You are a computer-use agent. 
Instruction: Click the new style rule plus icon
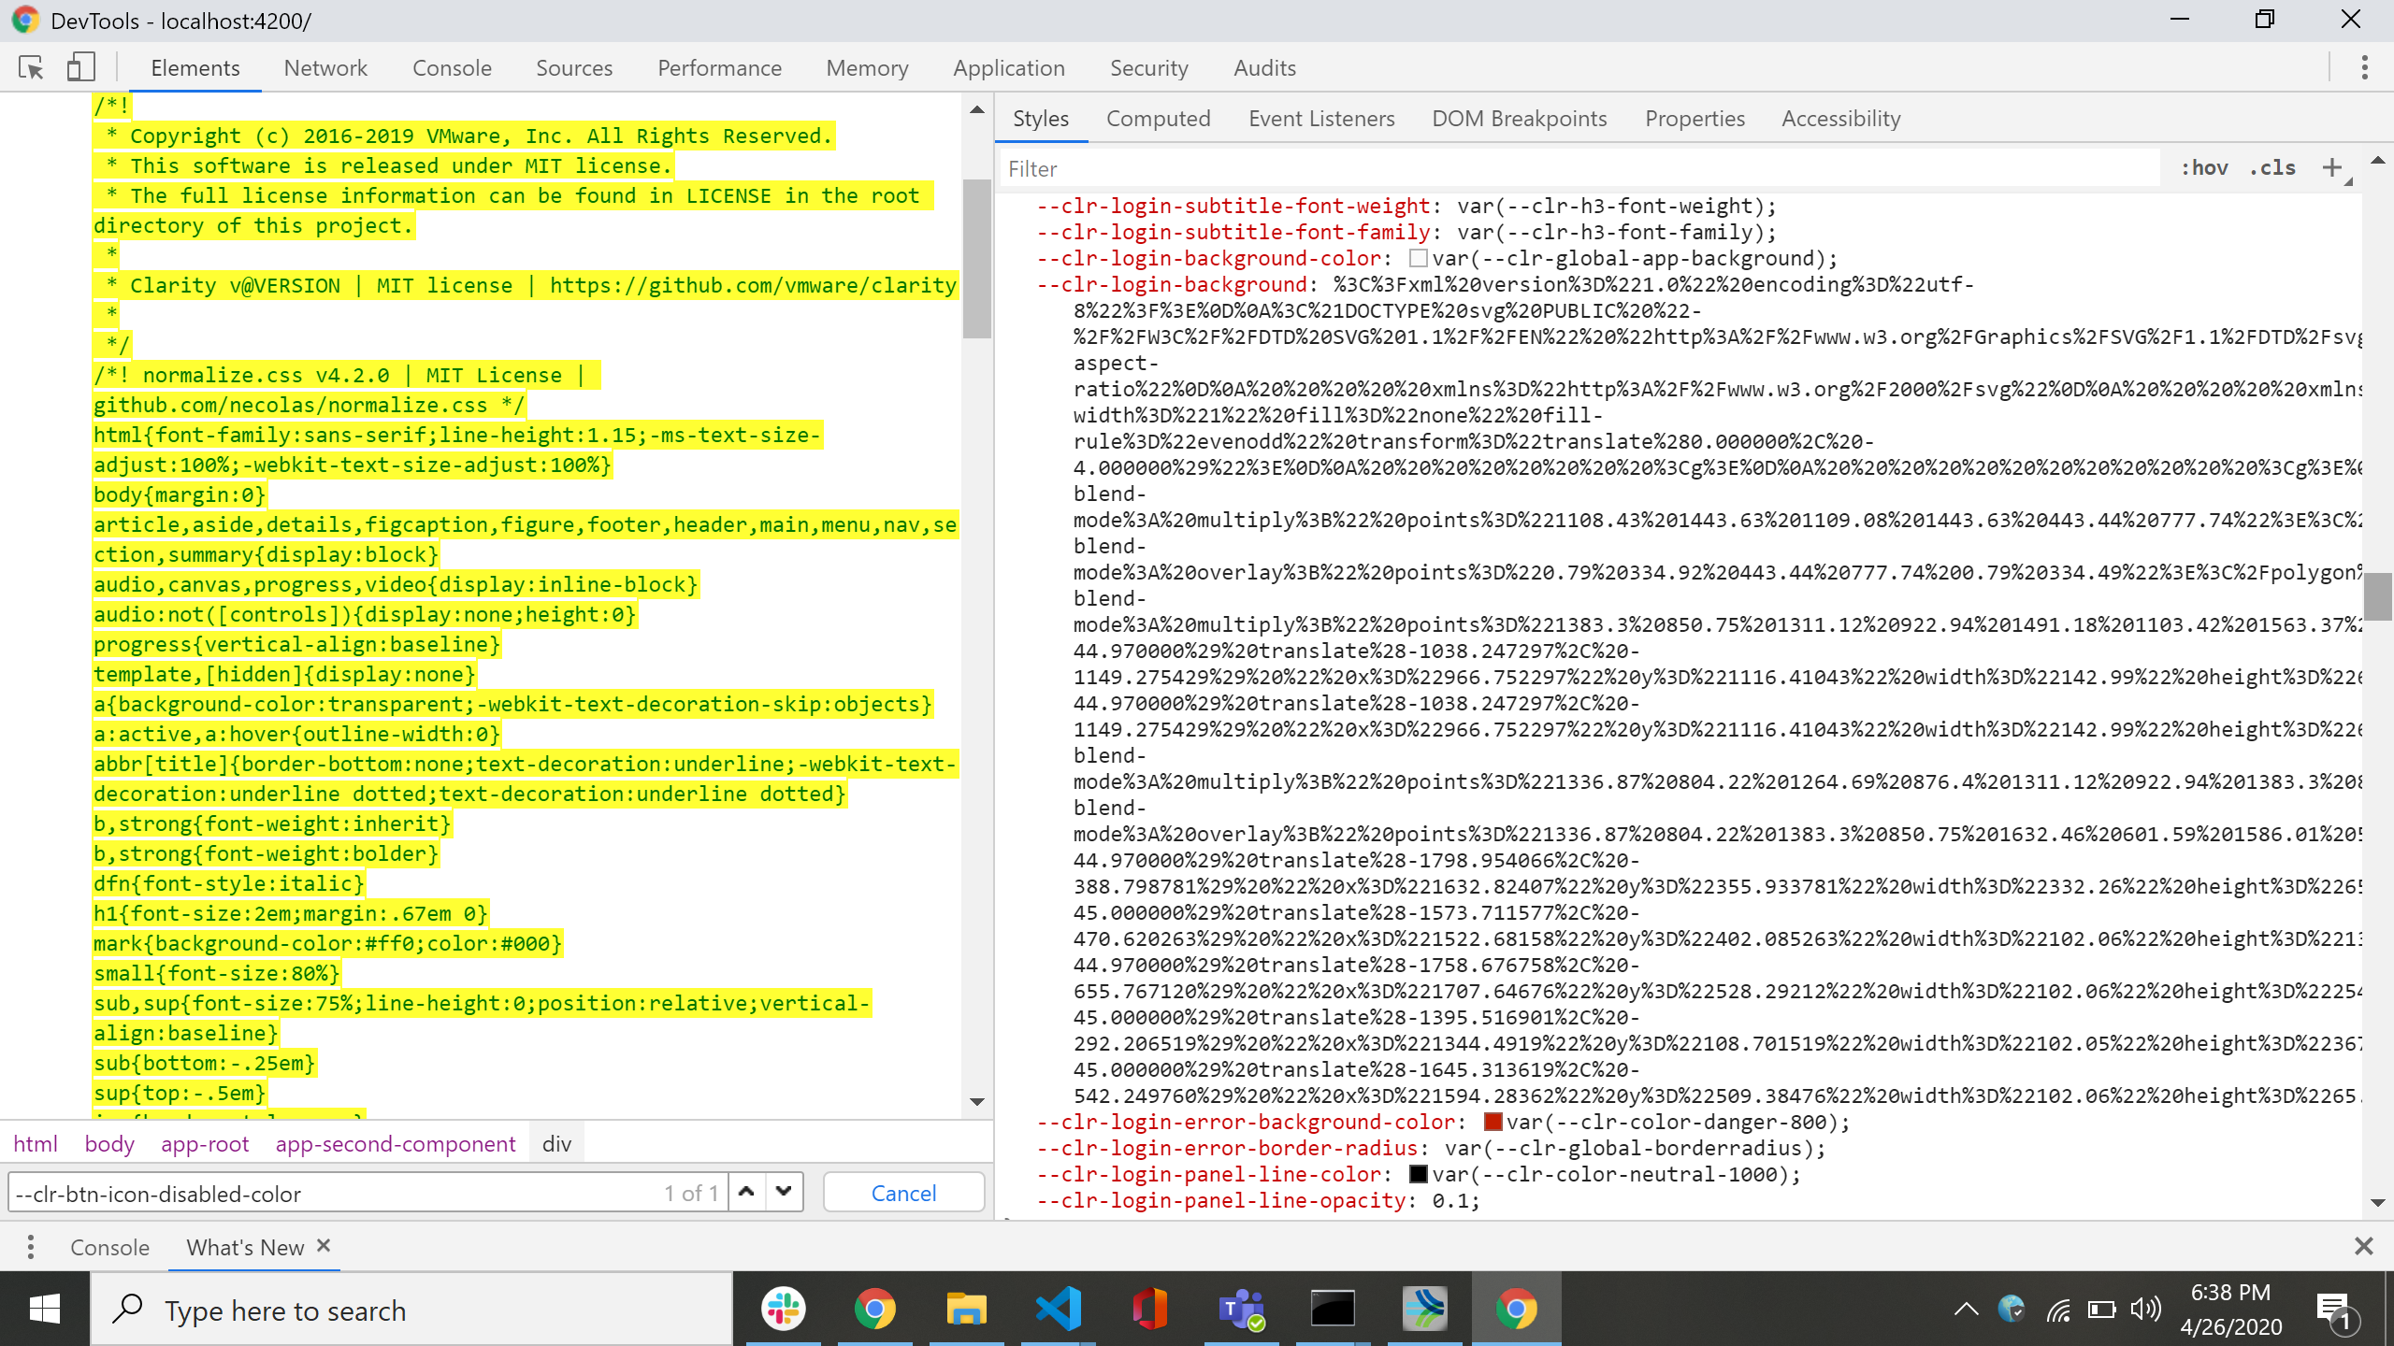tap(2332, 168)
